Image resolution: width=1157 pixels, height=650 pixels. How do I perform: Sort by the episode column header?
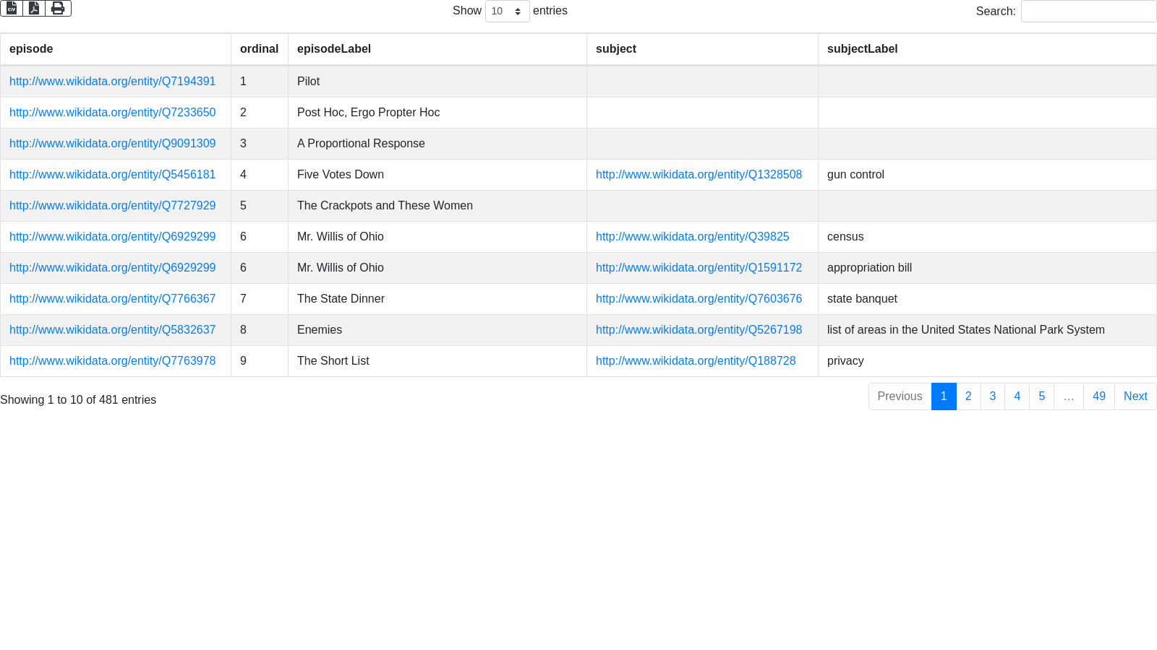31,49
